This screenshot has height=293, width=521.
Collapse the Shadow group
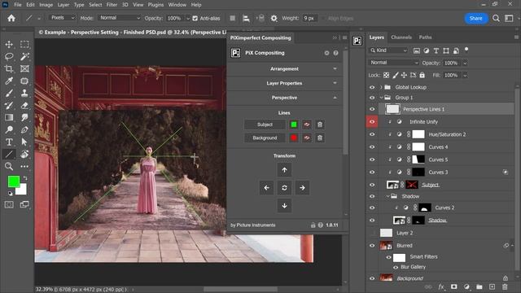tap(387, 196)
